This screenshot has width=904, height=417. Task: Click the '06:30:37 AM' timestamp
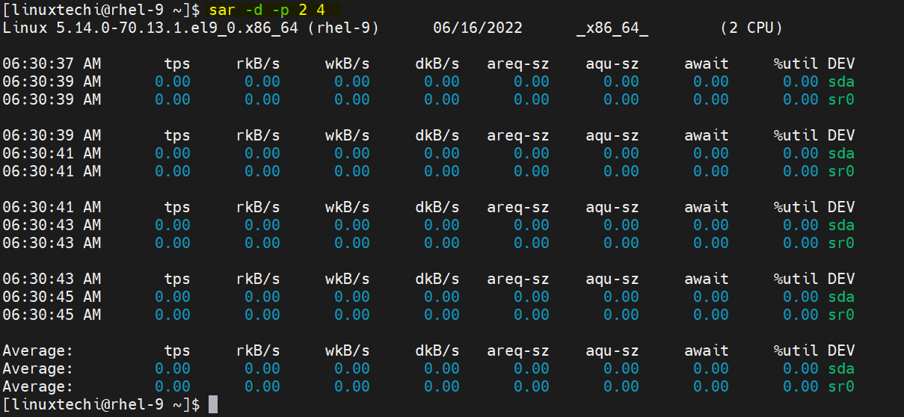(x=52, y=64)
